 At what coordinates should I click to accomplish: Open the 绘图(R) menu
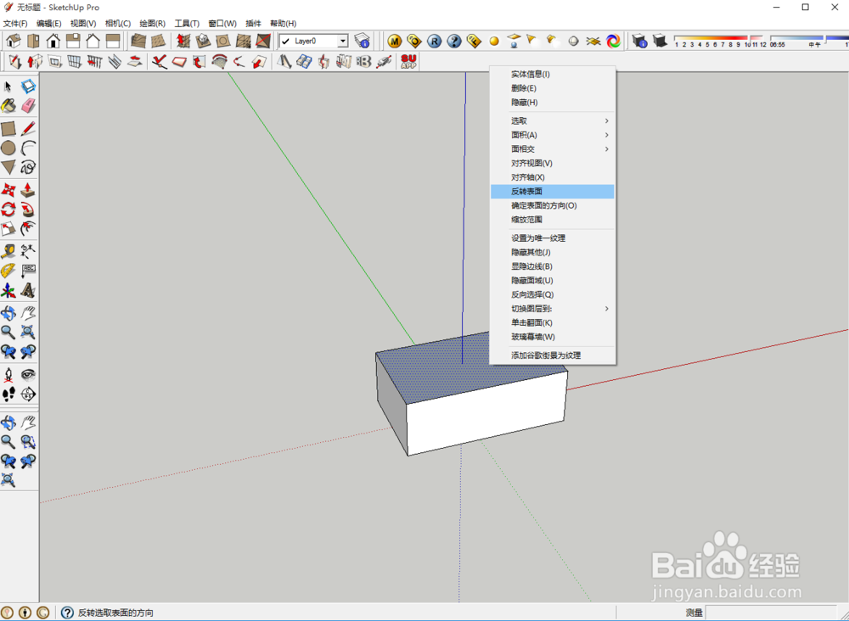(x=152, y=23)
